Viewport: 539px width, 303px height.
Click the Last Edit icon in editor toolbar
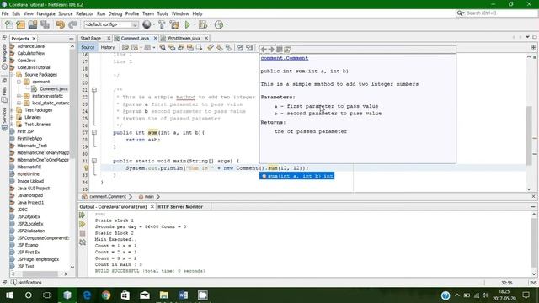click(x=125, y=48)
